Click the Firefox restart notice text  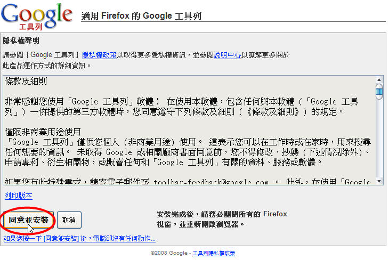[222, 219]
